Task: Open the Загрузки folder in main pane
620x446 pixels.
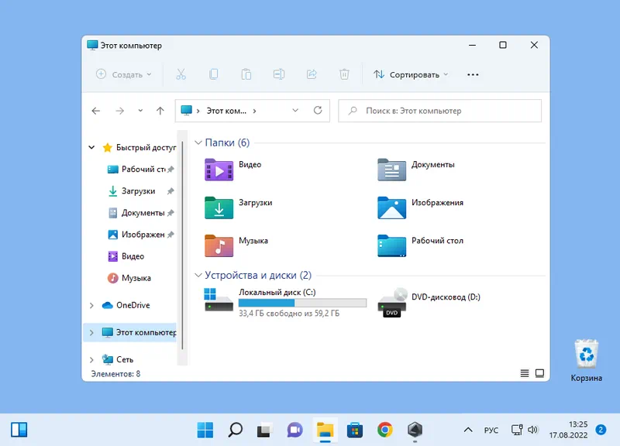Action: click(219, 207)
